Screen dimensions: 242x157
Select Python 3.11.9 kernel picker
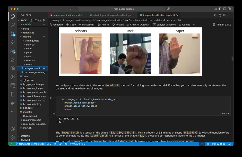click(222, 25)
